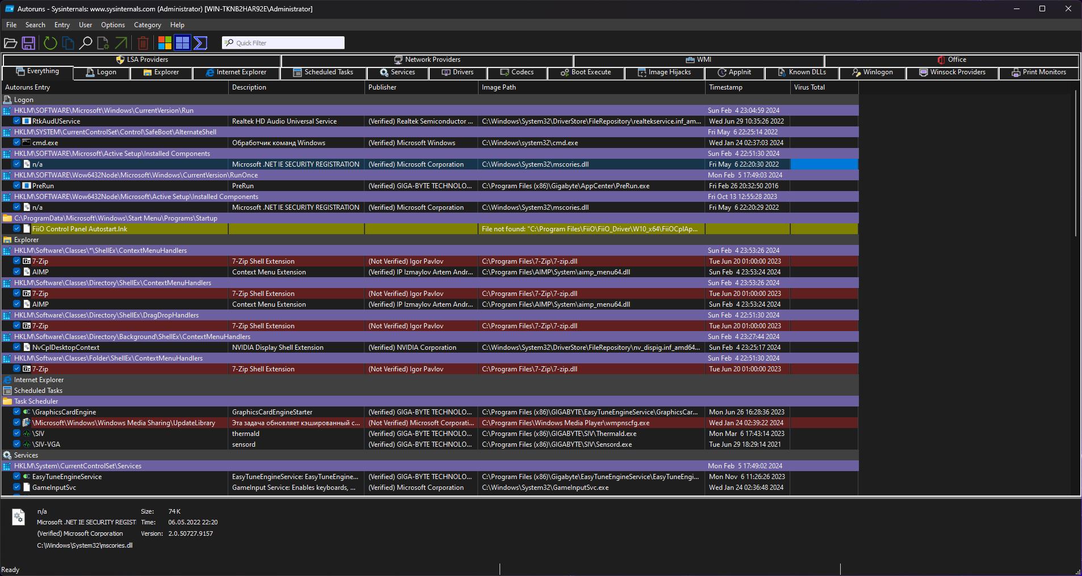
Task: Sort by the Image Path column header
Action: coord(592,87)
